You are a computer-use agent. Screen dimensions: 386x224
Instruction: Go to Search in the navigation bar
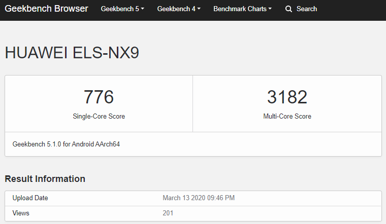pyautogui.click(x=306, y=9)
